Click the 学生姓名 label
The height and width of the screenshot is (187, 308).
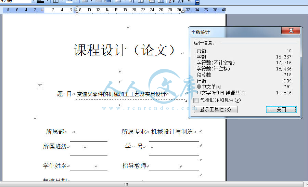pyautogui.click(x=55, y=166)
